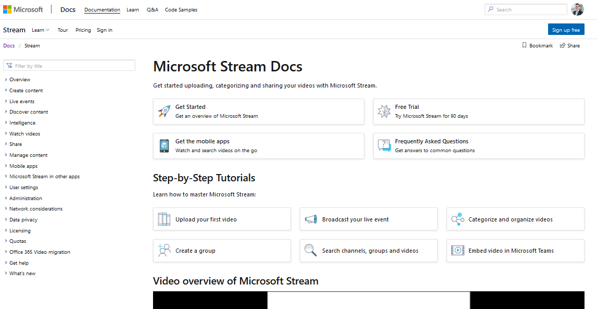Open the Network considerations tree item
The height and width of the screenshot is (309, 597).
(x=36, y=209)
